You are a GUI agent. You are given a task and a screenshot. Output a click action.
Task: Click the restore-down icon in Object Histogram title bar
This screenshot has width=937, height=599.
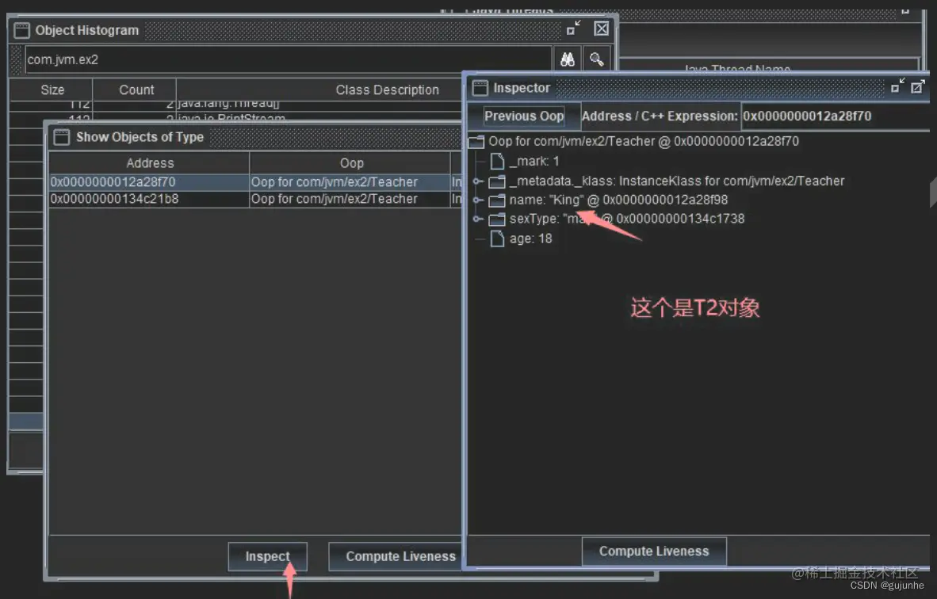[x=573, y=28]
